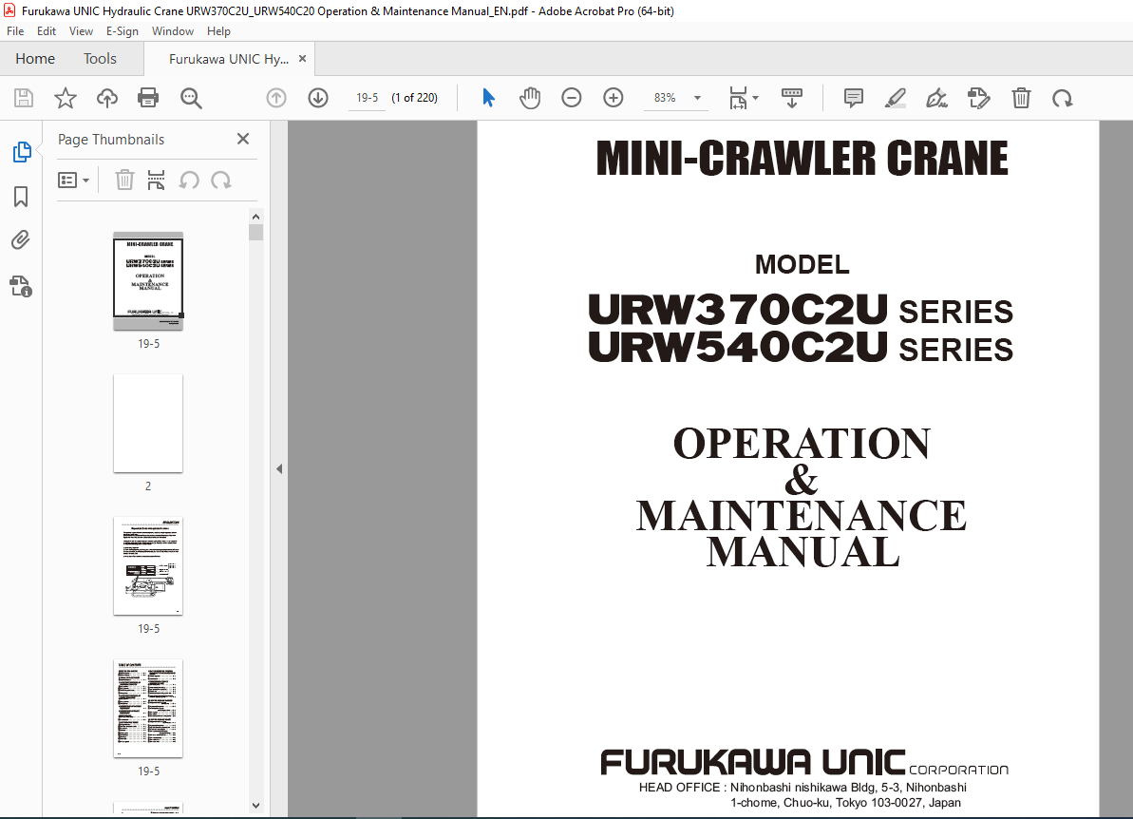This screenshot has height=819, width=1133.
Task: Open the document info sidebar panel icon
Action: coord(21,286)
